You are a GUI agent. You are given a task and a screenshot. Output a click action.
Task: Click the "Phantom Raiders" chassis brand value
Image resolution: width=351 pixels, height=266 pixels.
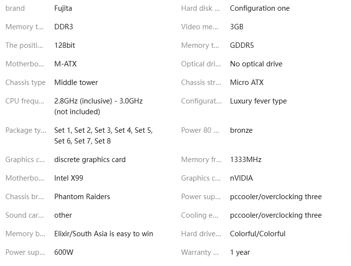tap(82, 197)
